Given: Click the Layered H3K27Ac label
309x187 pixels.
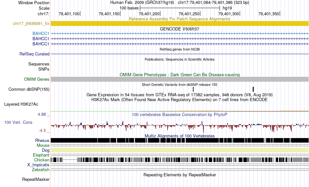Looking at the screenshot, I should pos(21,104).
